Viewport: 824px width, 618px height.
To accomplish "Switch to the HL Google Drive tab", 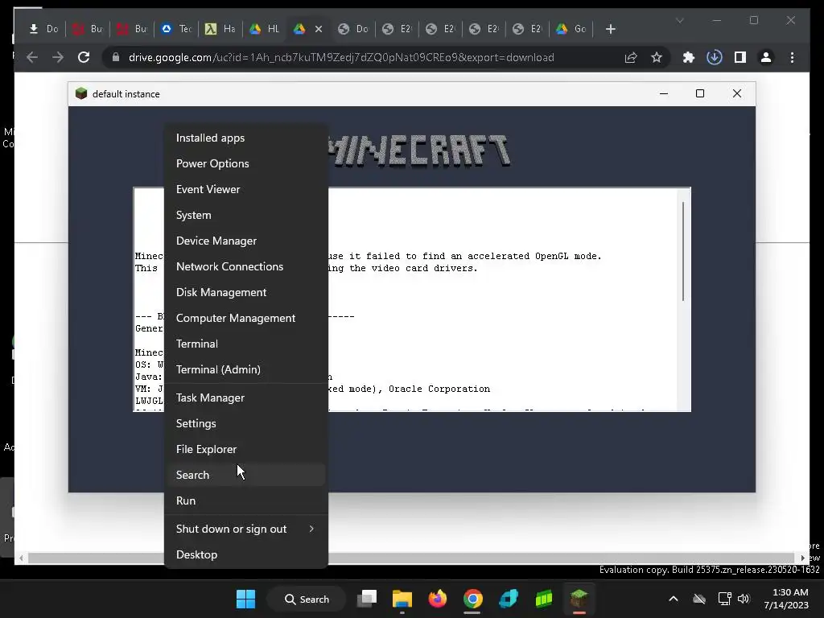I will (264, 29).
